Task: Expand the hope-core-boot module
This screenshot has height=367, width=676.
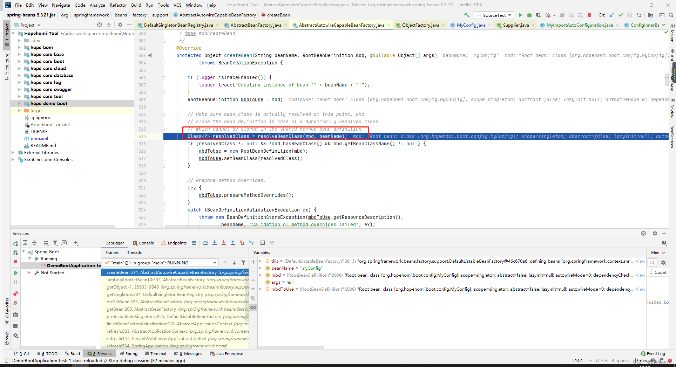Action: pos(19,61)
